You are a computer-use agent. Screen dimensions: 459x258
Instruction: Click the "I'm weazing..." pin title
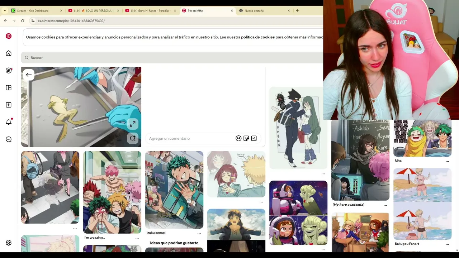pos(95,238)
